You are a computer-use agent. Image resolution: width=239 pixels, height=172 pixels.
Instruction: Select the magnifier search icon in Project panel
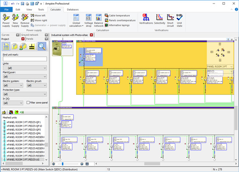click(42, 46)
